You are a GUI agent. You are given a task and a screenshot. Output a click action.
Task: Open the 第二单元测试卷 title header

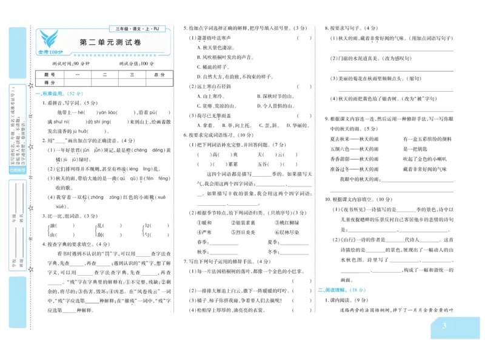pos(110,42)
